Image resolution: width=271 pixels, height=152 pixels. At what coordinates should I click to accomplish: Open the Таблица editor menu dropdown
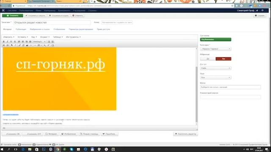click(x=58, y=37)
